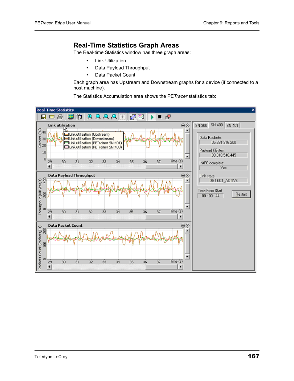Viewport: 294px width, 381px height.
Task: Click Data Payload Throughput horizontal scroll left arrow
Action: (49, 217)
